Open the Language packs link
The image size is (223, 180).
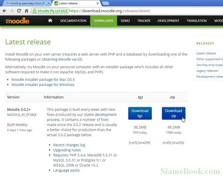coord(66,170)
